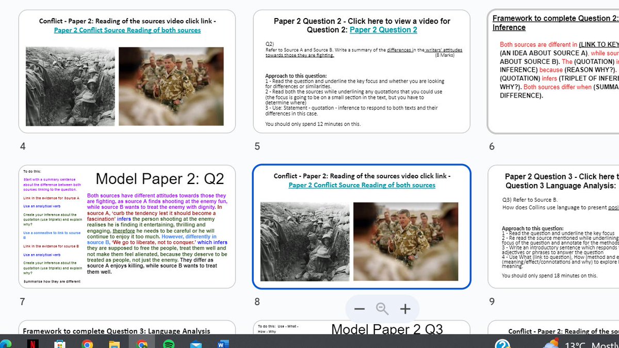Click the zoom out minus icon
The height and width of the screenshot is (348, 619).
click(x=360, y=309)
